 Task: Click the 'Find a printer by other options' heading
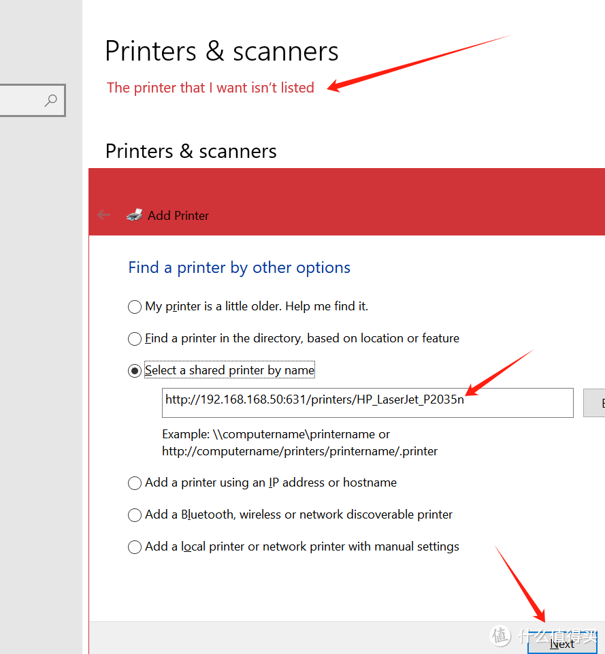pyautogui.click(x=239, y=267)
